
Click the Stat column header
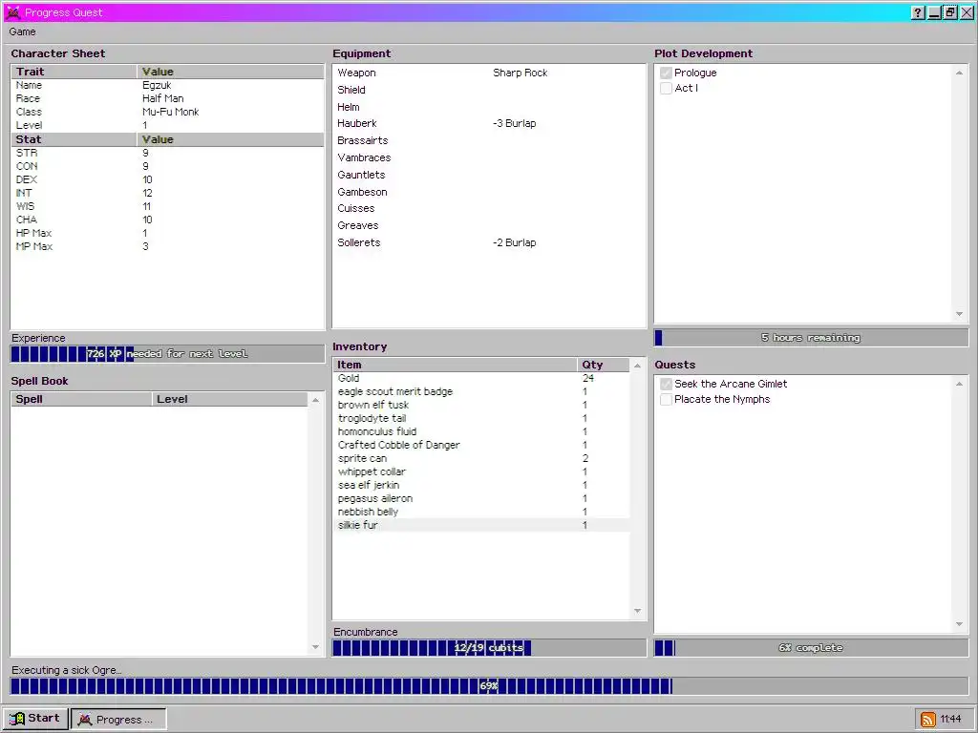(x=74, y=139)
